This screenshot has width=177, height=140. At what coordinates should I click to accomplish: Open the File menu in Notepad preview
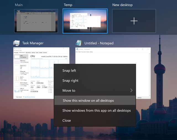coord(77,52)
